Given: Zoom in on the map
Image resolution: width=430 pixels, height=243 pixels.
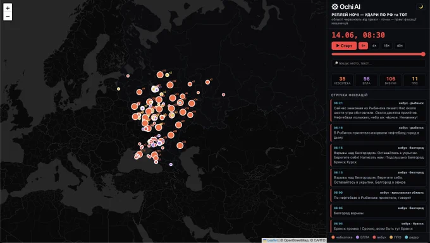Looking at the screenshot, I should coord(8,8).
